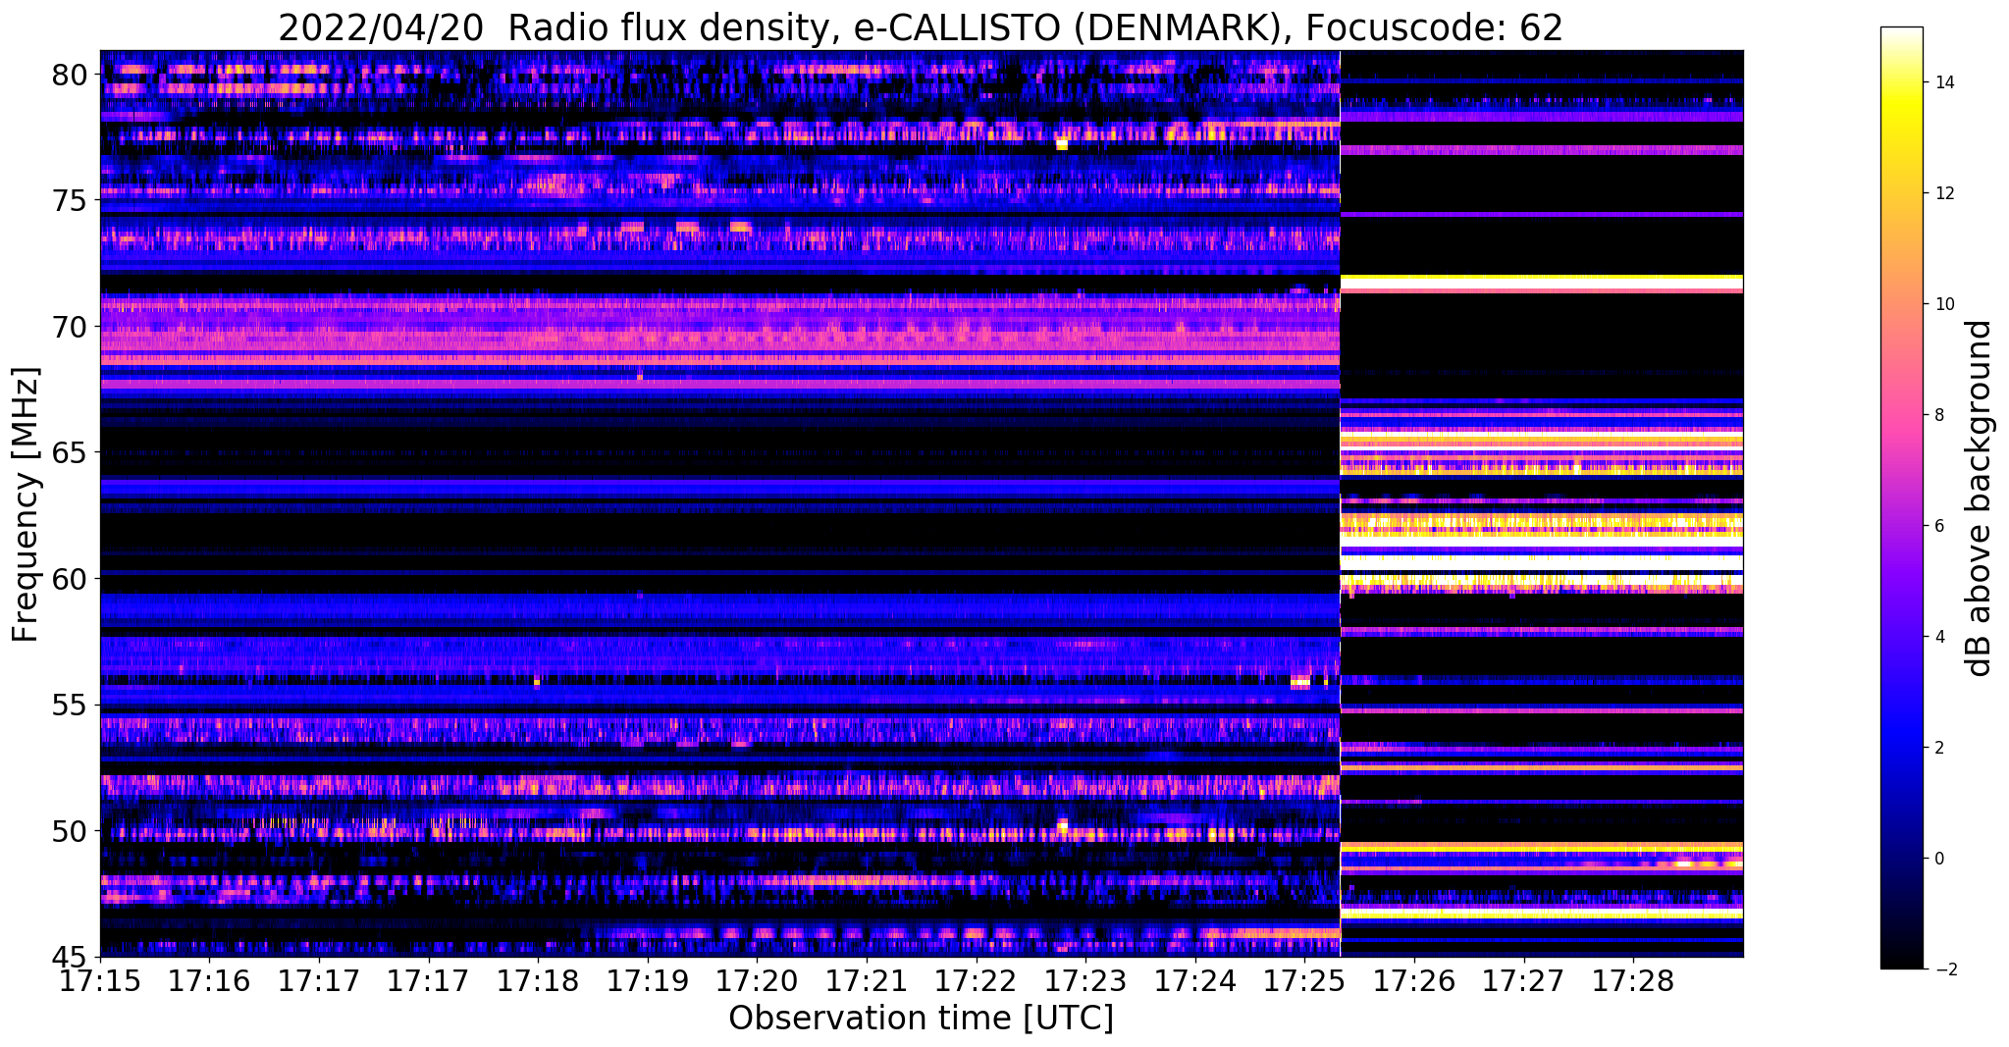Click the time tick label 17:16
Screen dimensions: 2009x1047
[x=209, y=981]
